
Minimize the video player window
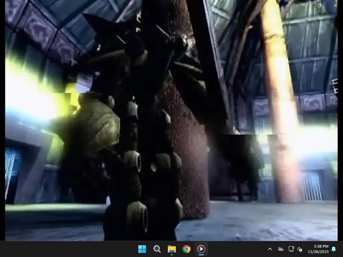pyautogui.click(x=304, y=5)
